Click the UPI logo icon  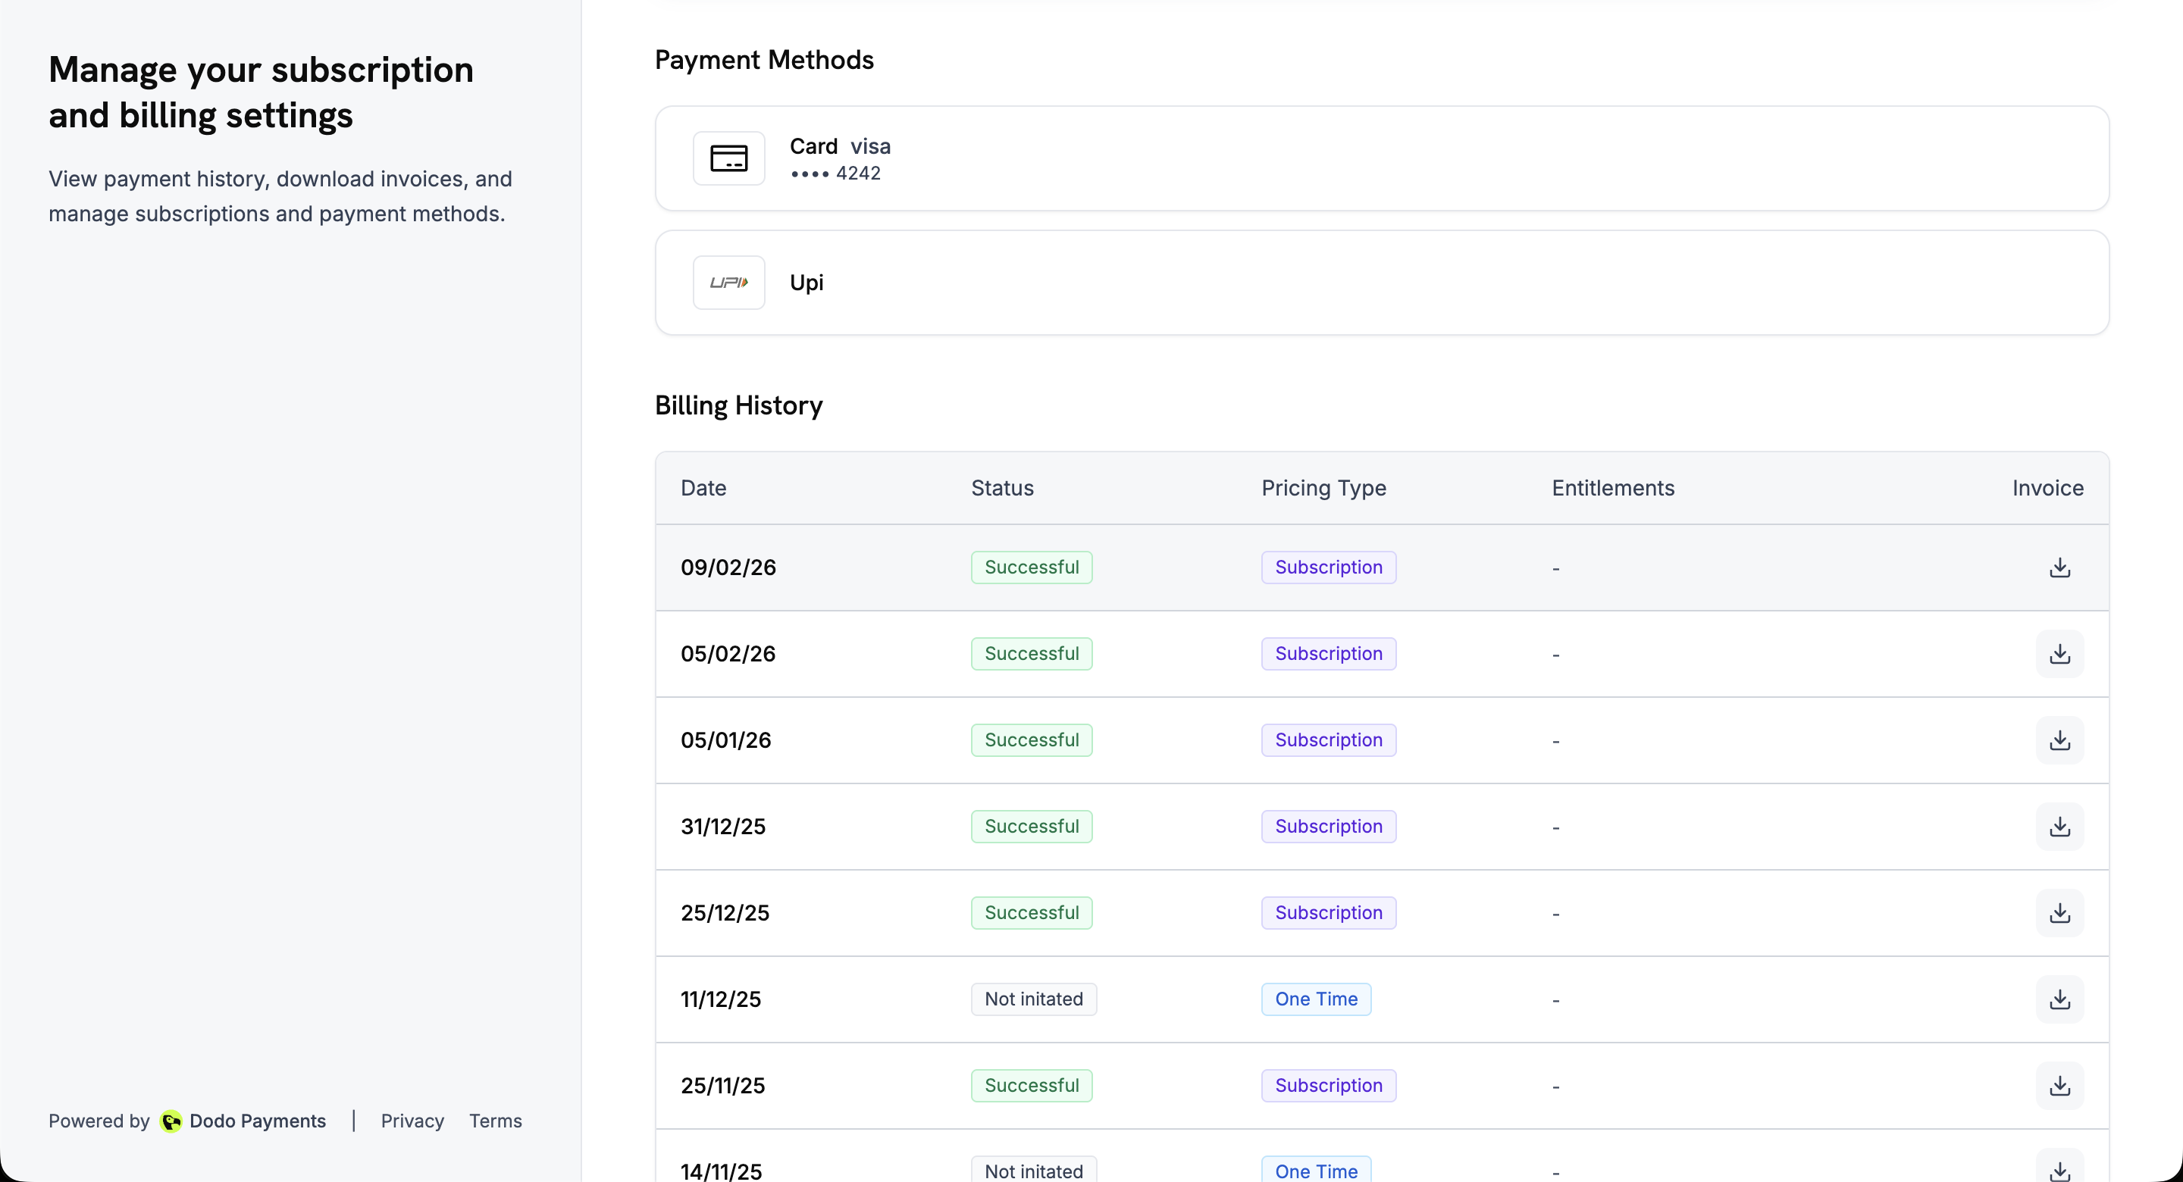click(728, 281)
